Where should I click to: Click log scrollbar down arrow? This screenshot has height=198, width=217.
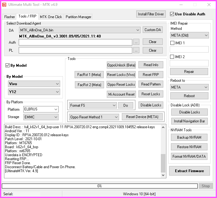[x=163, y=175]
